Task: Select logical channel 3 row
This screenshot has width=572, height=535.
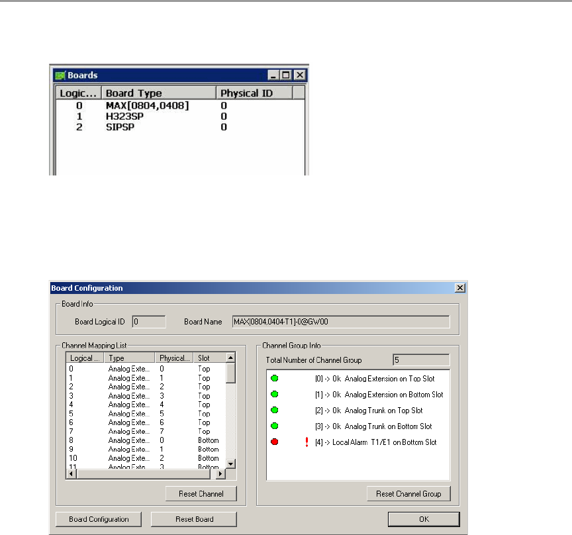Action: [x=146, y=396]
